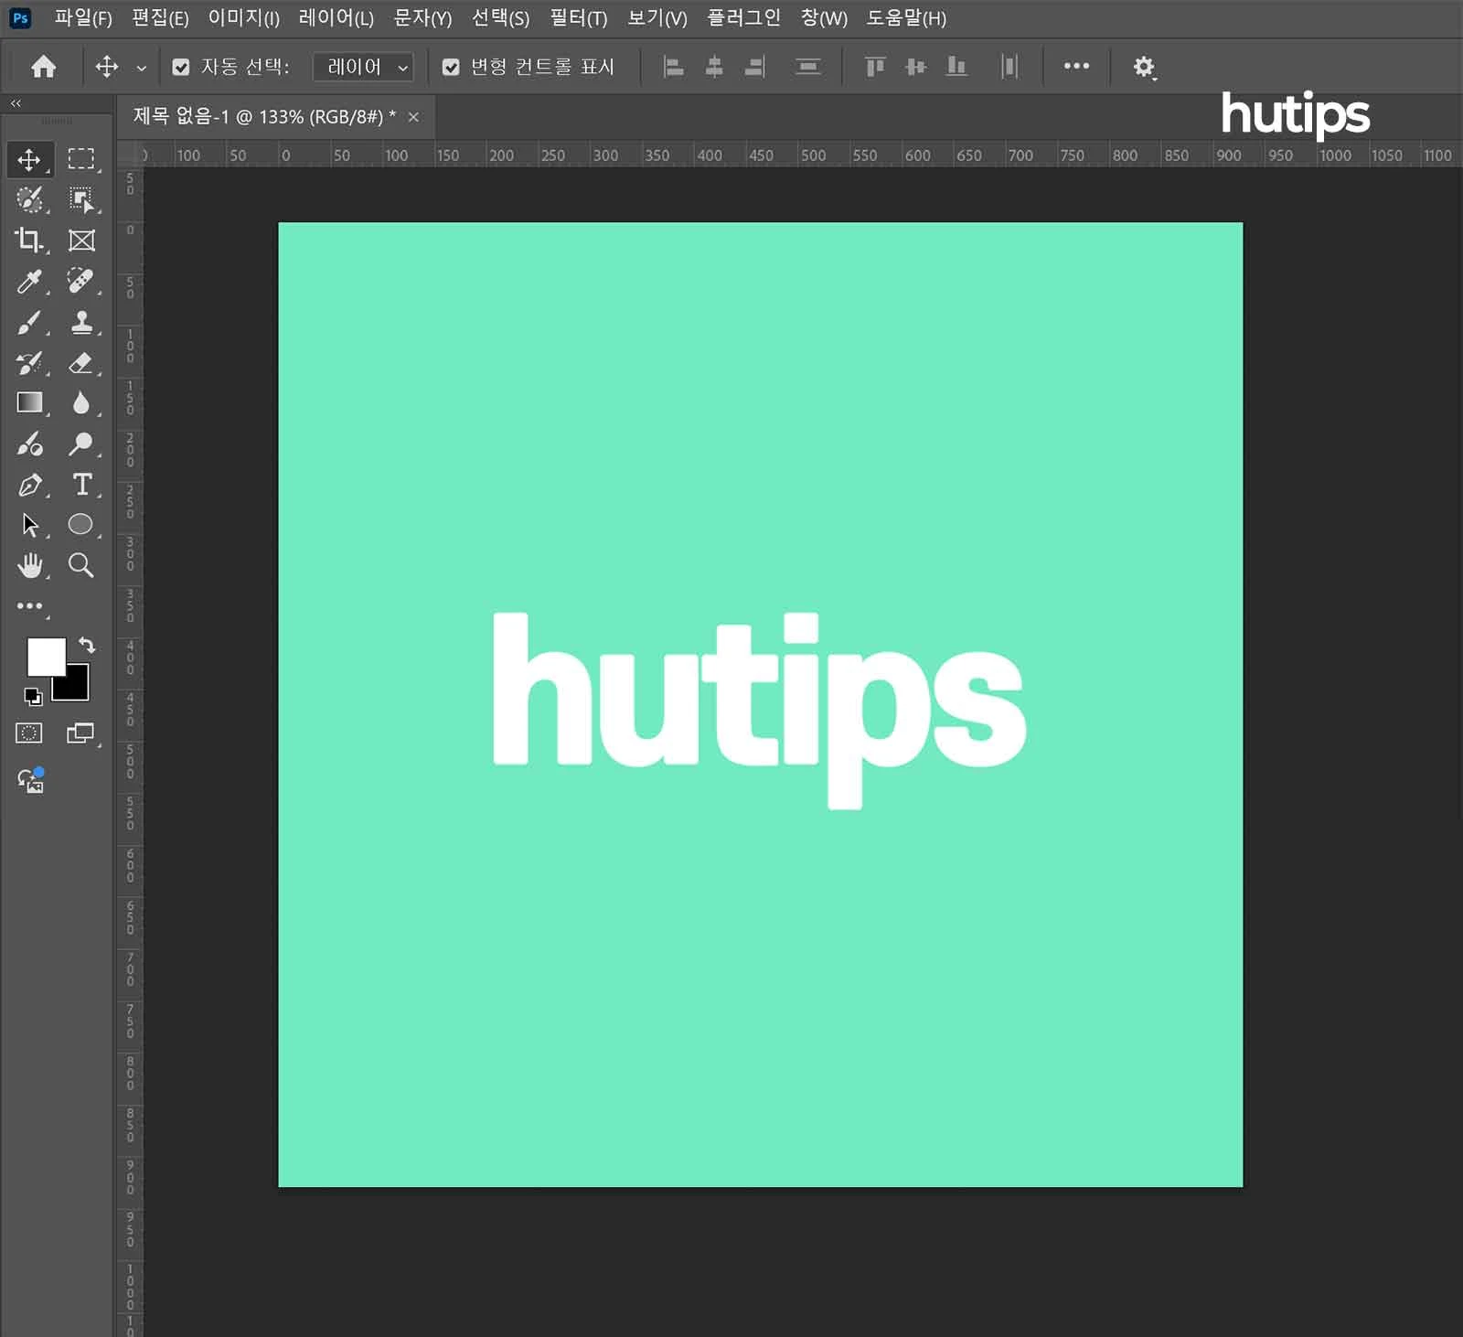Distribute vertically icon in options bar
This screenshot has height=1337, width=1463.
tap(808, 67)
